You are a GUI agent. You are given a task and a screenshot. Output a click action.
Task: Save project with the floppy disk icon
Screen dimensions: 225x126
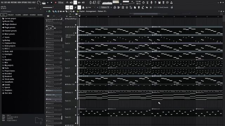tap(159, 2)
